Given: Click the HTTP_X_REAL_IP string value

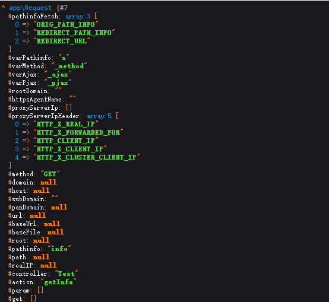Looking at the screenshot, I should (66, 124).
